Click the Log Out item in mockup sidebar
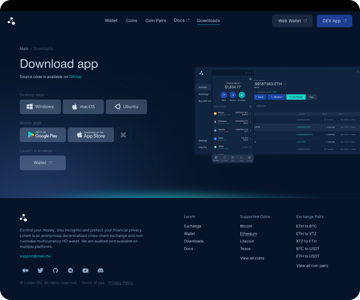Screen dimensions: 360x300 click(203, 147)
